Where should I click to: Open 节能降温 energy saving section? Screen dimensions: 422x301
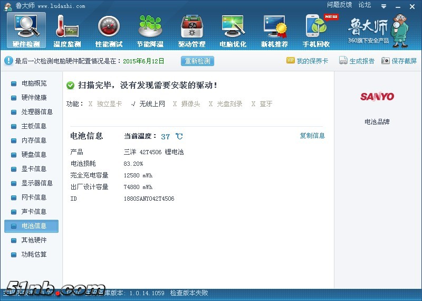coord(150,31)
